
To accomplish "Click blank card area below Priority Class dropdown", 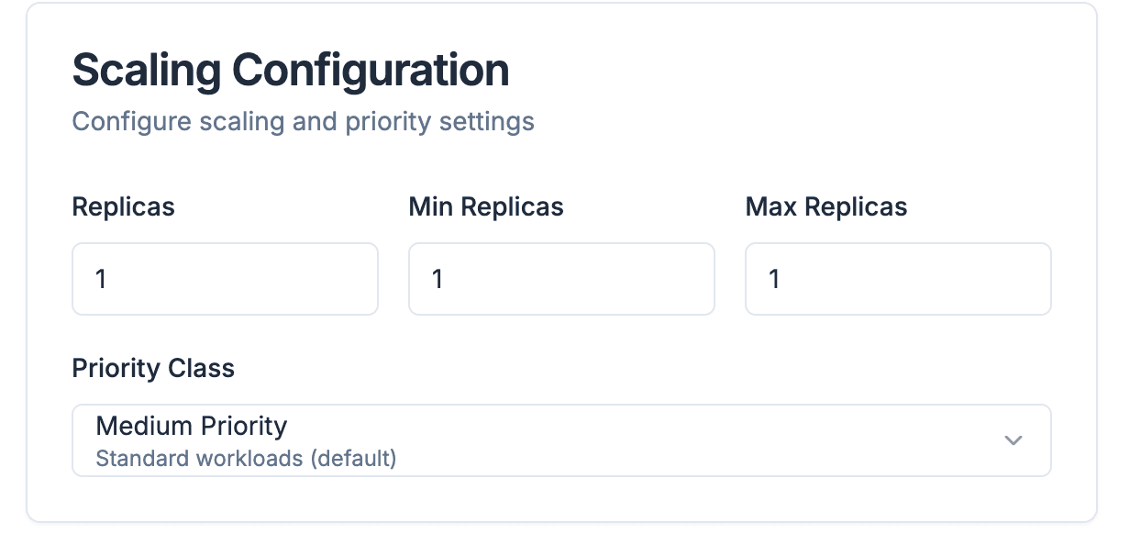I will pyautogui.click(x=561, y=499).
